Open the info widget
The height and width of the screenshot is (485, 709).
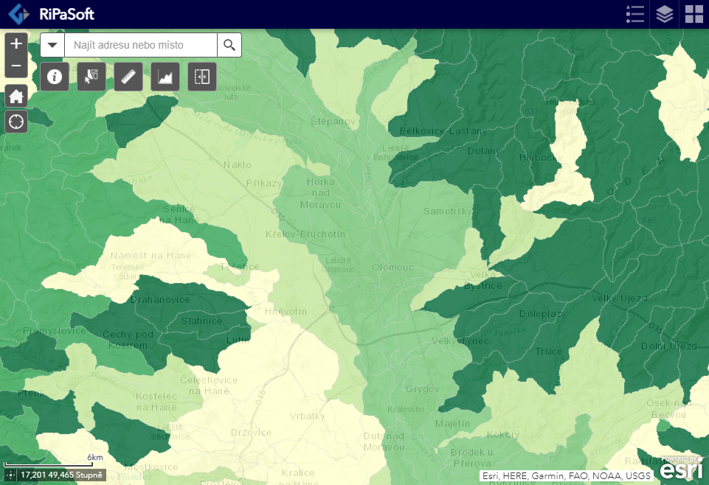[55, 77]
